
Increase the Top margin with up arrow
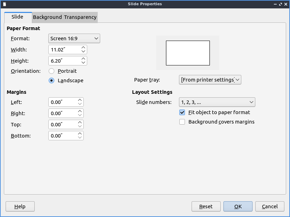[x=80, y=122]
